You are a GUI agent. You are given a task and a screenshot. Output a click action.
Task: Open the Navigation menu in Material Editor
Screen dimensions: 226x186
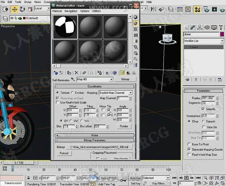[71, 11]
